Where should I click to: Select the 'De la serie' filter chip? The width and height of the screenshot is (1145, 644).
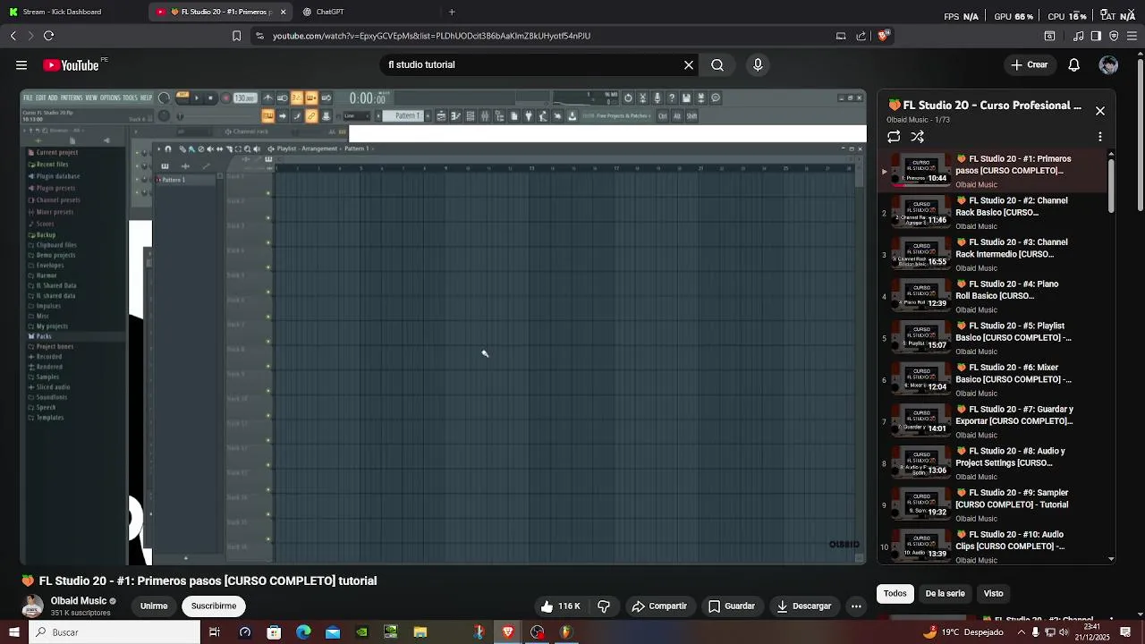click(945, 594)
